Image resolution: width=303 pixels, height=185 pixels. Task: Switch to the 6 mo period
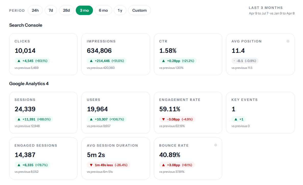click(x=103, y=10)
